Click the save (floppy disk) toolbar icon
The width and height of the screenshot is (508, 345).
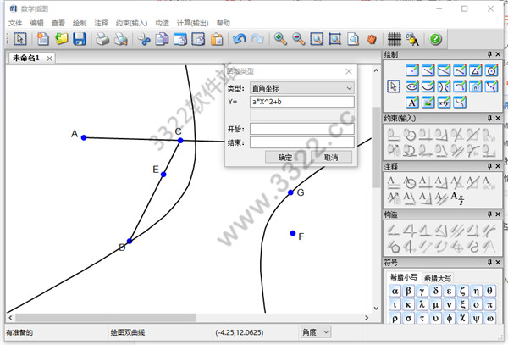point(80,39)
